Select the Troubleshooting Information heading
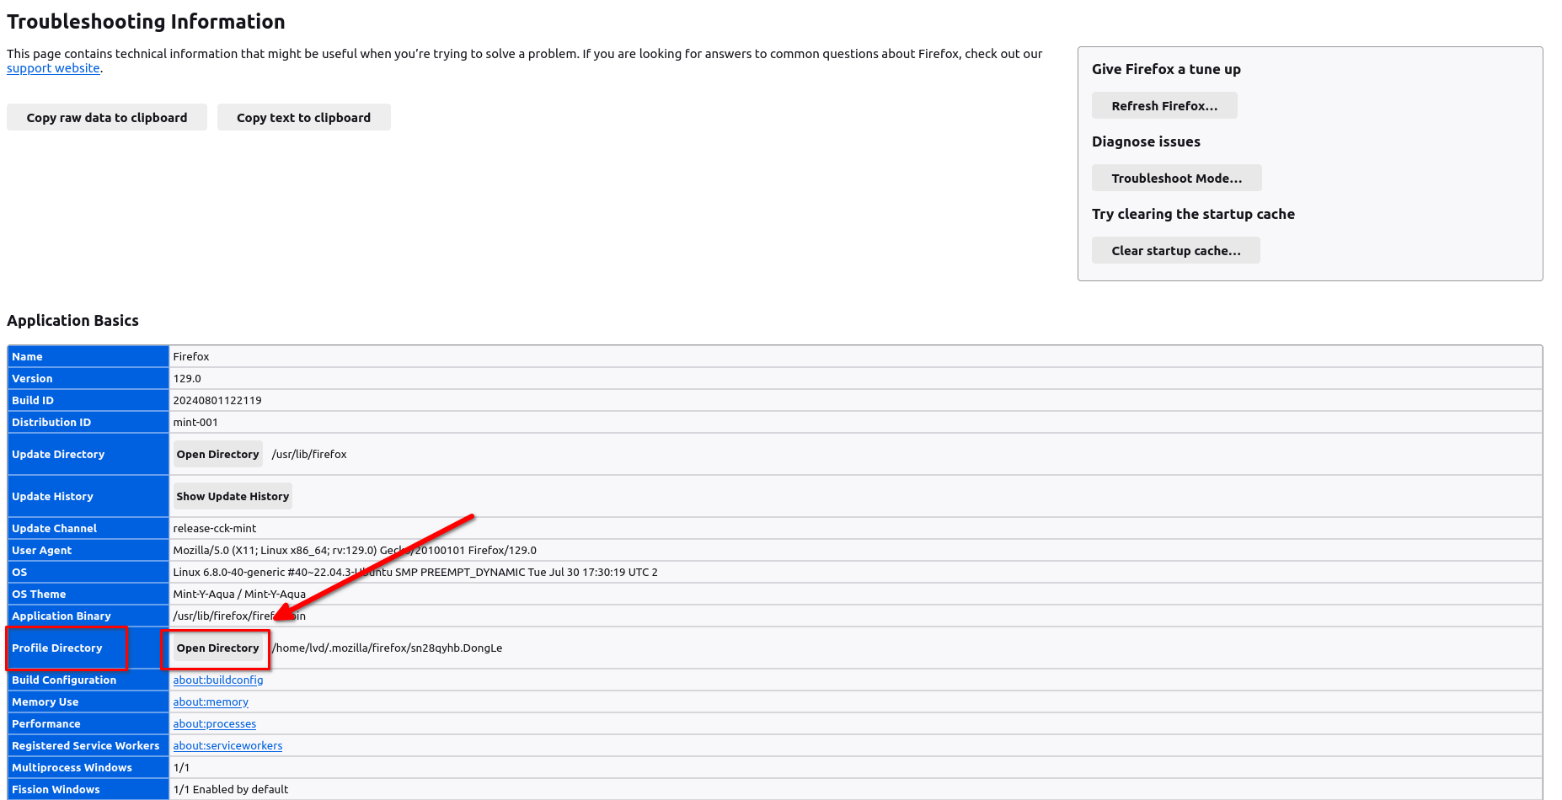This screenshot has height=800, width=1562. pos(146,22)
